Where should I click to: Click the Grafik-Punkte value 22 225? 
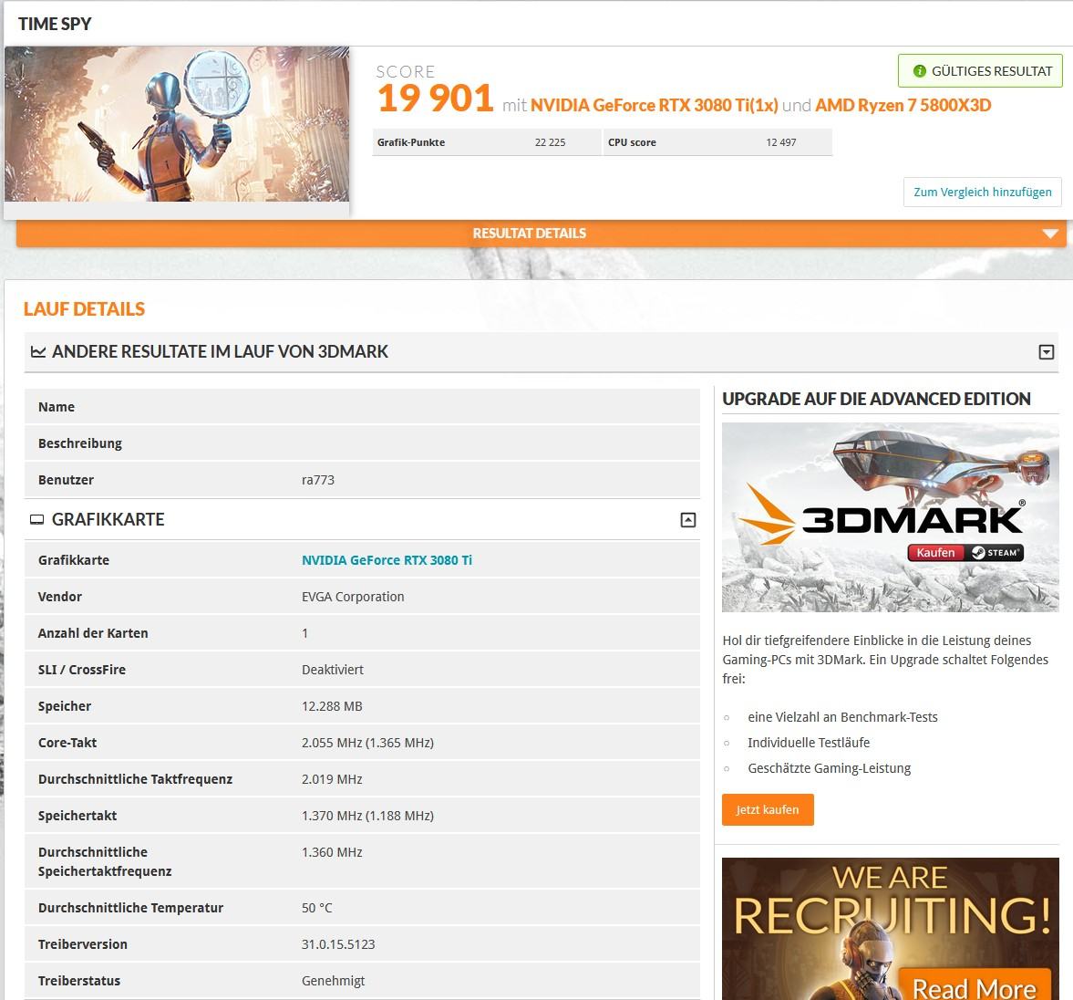point(551,142)
